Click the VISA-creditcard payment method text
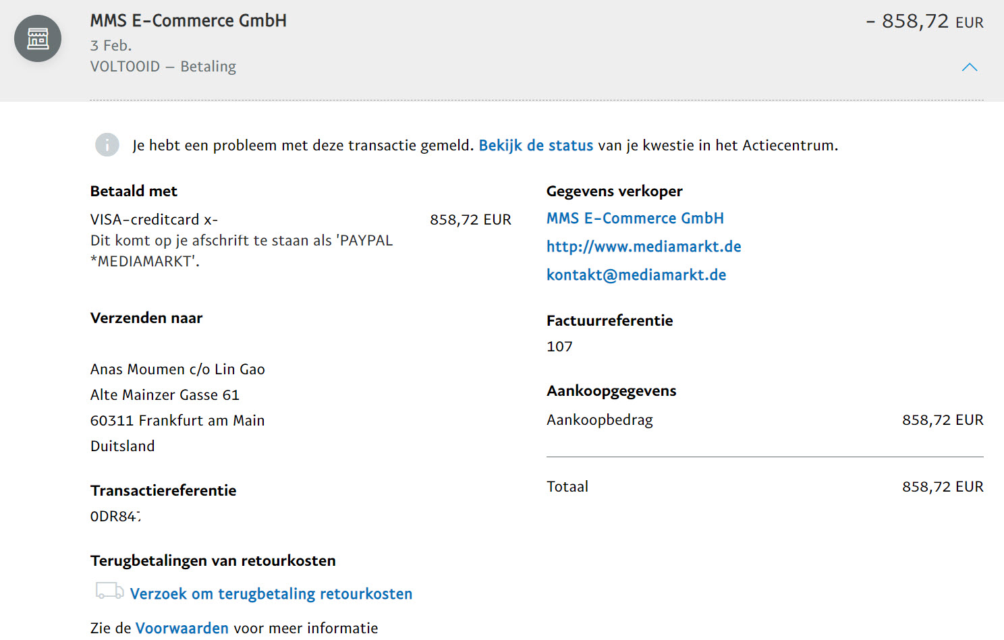 (154, 220)
